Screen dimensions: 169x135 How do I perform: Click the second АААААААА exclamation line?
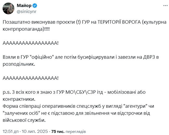click(31, 78)
